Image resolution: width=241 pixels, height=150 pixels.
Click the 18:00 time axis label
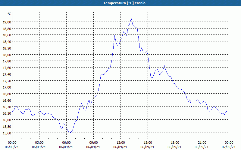175,143
